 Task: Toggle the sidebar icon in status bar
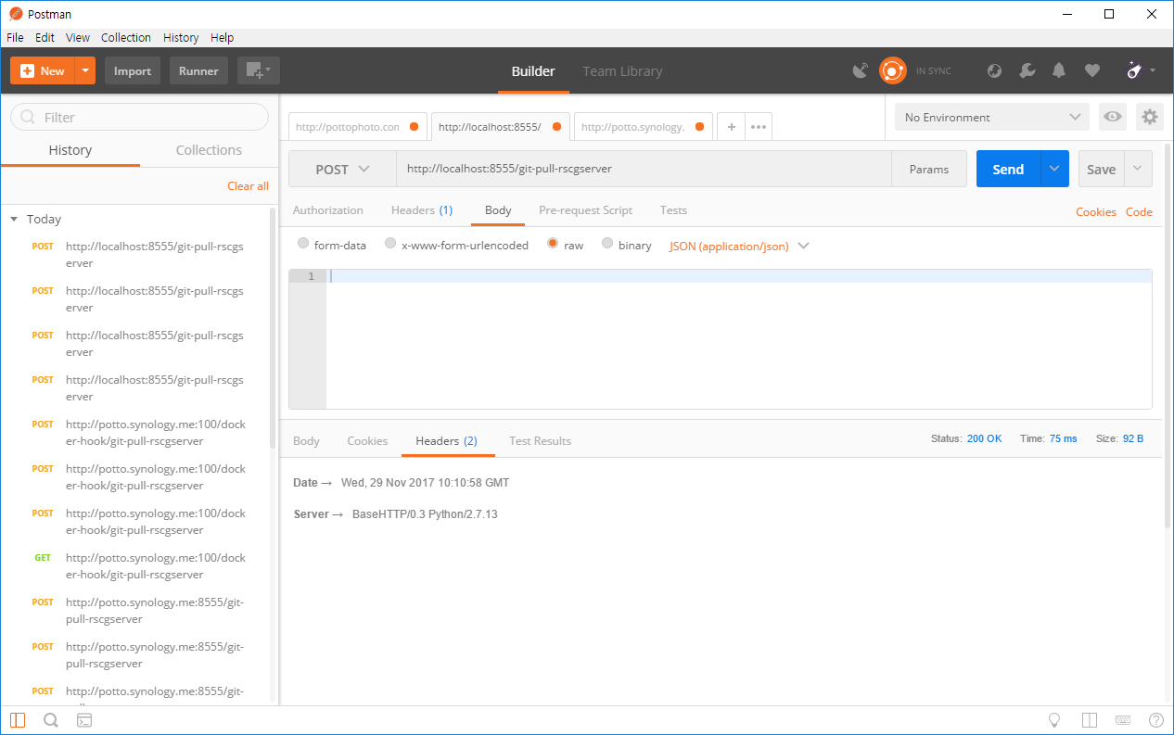click(x=18, y=720)
